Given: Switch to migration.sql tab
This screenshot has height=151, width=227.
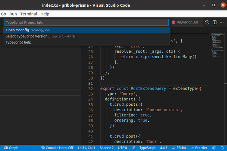Looking at the screenshot, I should [187, 22].
